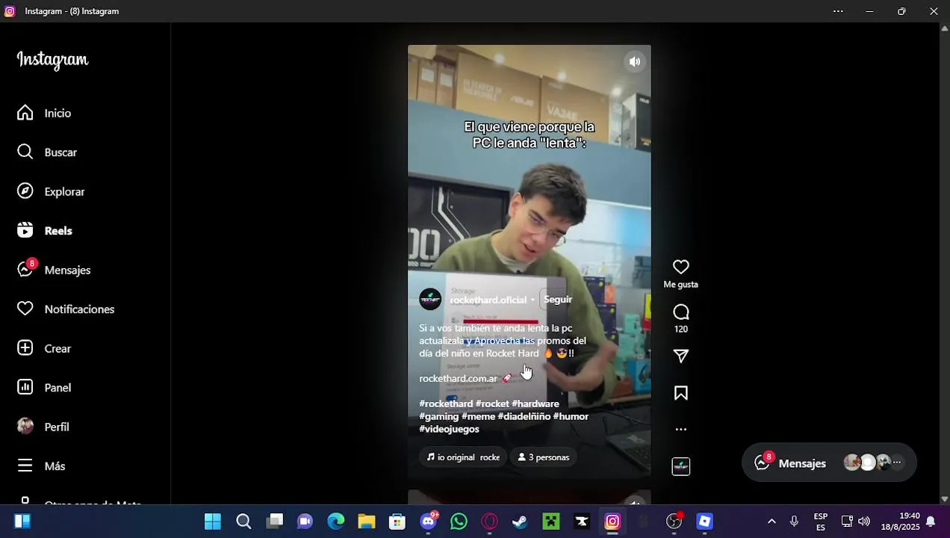The height and width of the screenshot is (538, 950).
Task: Open the #rocket hashtag
Action: 492,403
